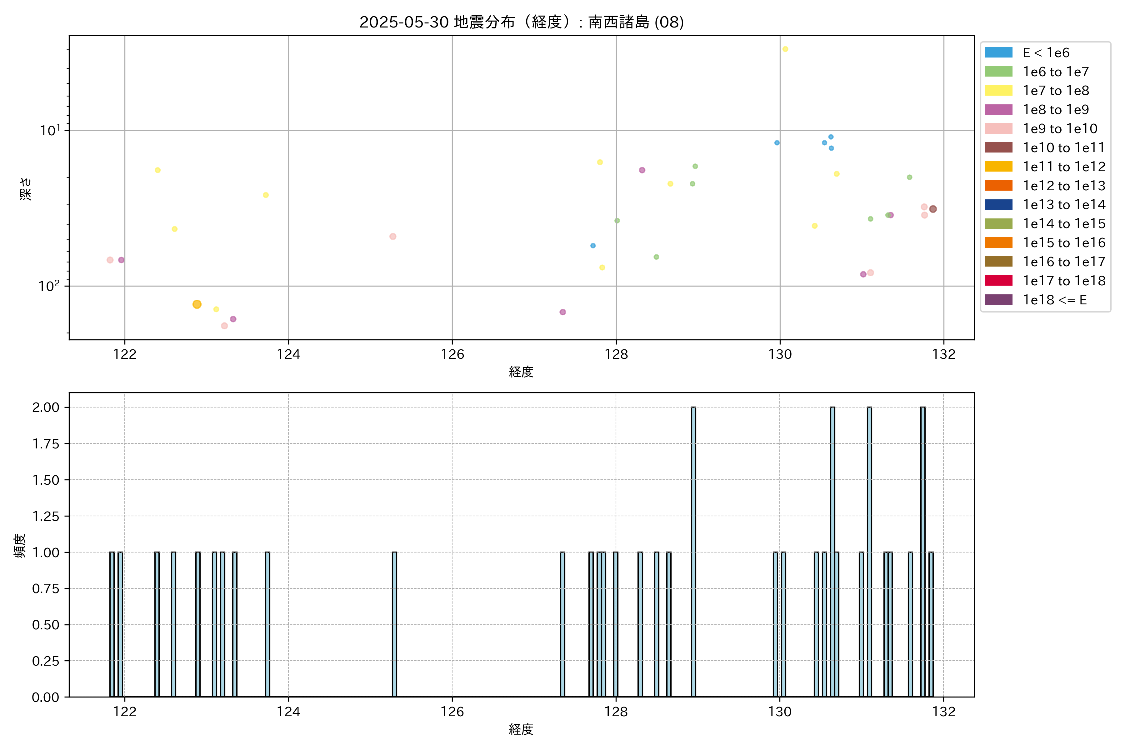Click the brown scatter point near longitude 132
Viewport: 1125px width, 750px height.
[x=933, y=209]
